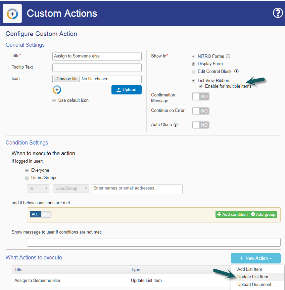Image resolution: width=285 pixels, height=290 pixels.
Task: Check the Edit Control Block checkbox
Action: (193, 72)
